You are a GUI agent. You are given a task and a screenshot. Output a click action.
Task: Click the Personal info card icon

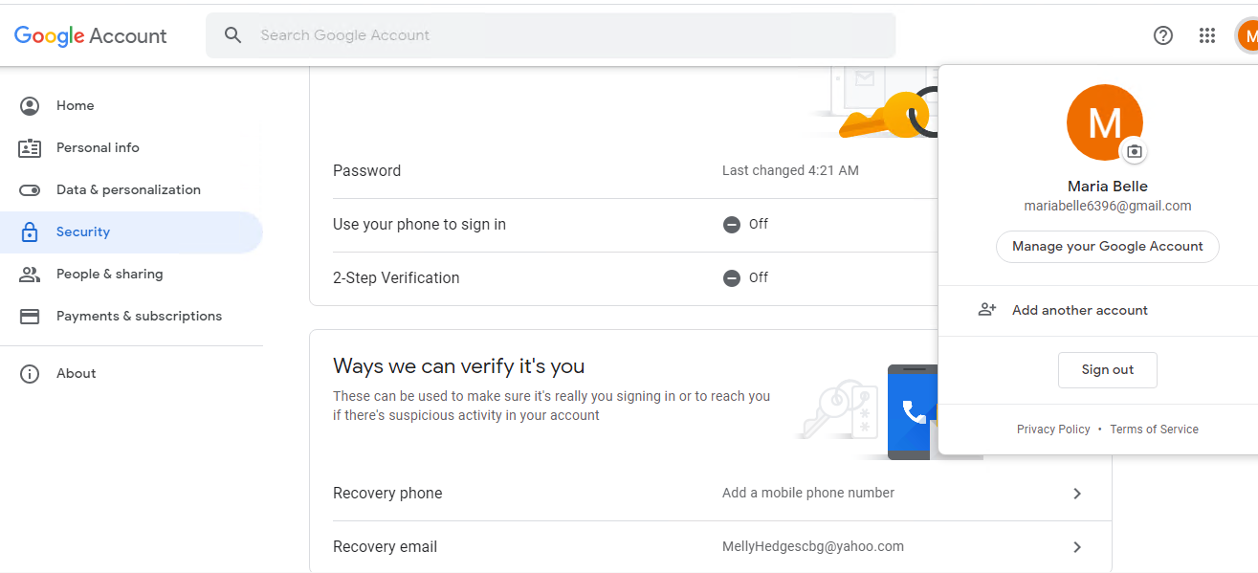point(30,147)
